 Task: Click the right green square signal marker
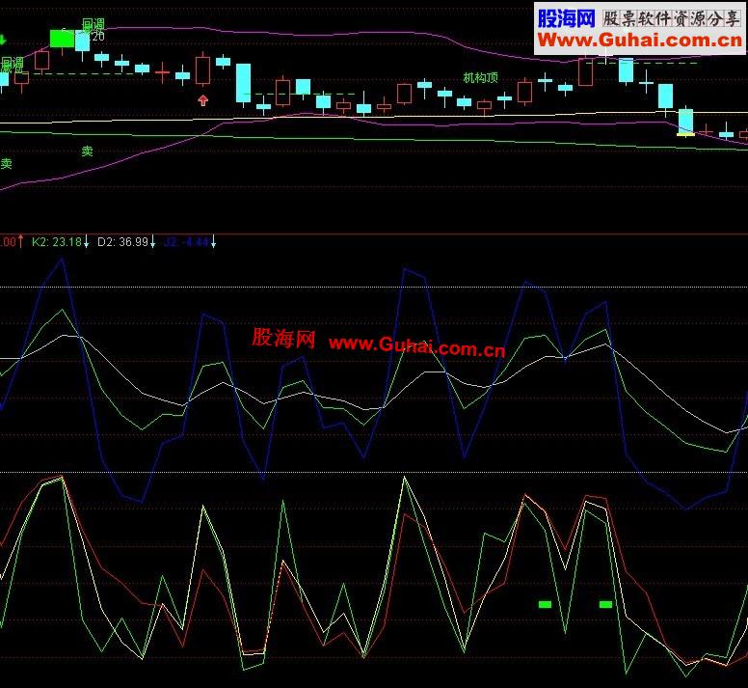(605, 604)
